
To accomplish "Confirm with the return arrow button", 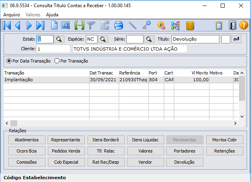I will 236,39.
